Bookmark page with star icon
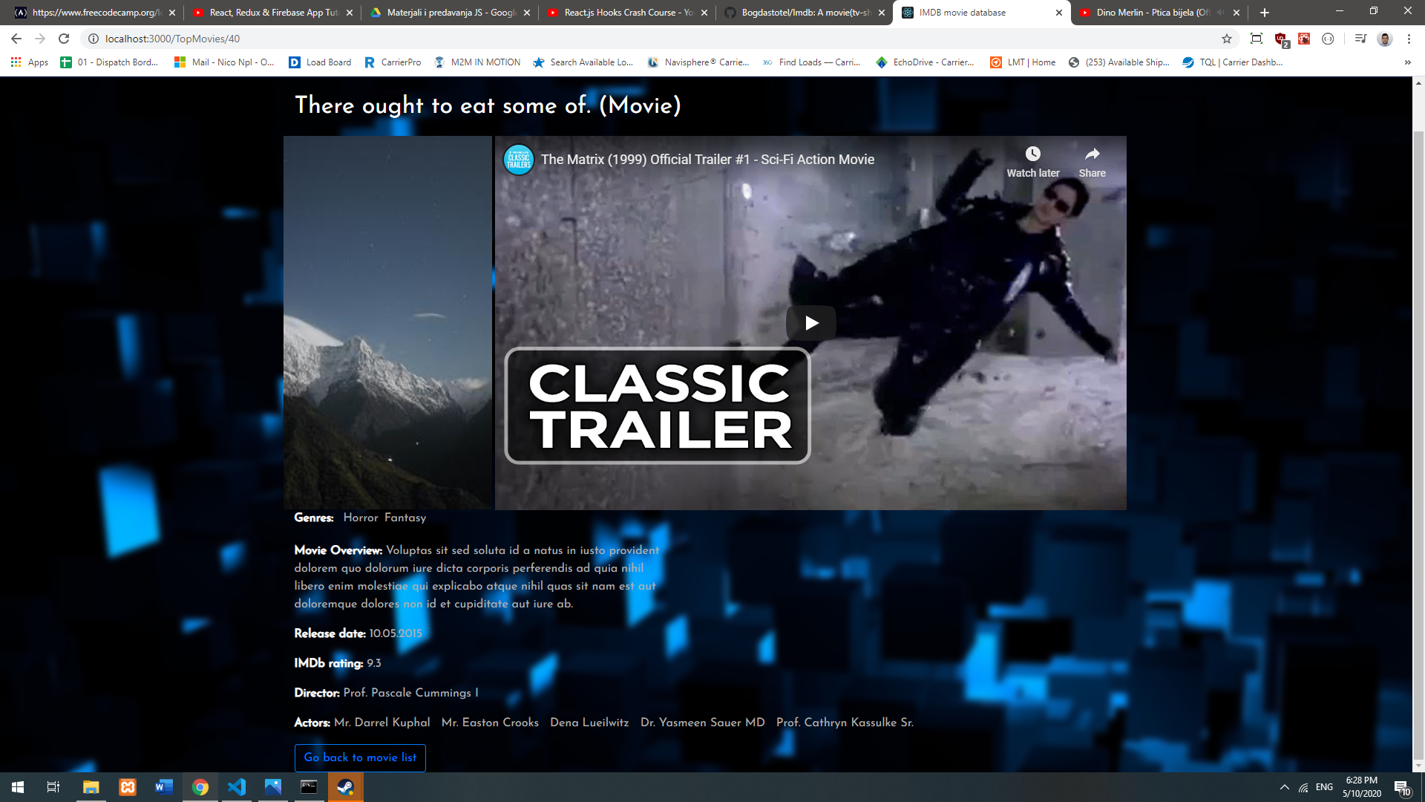 pos(1227,39)
